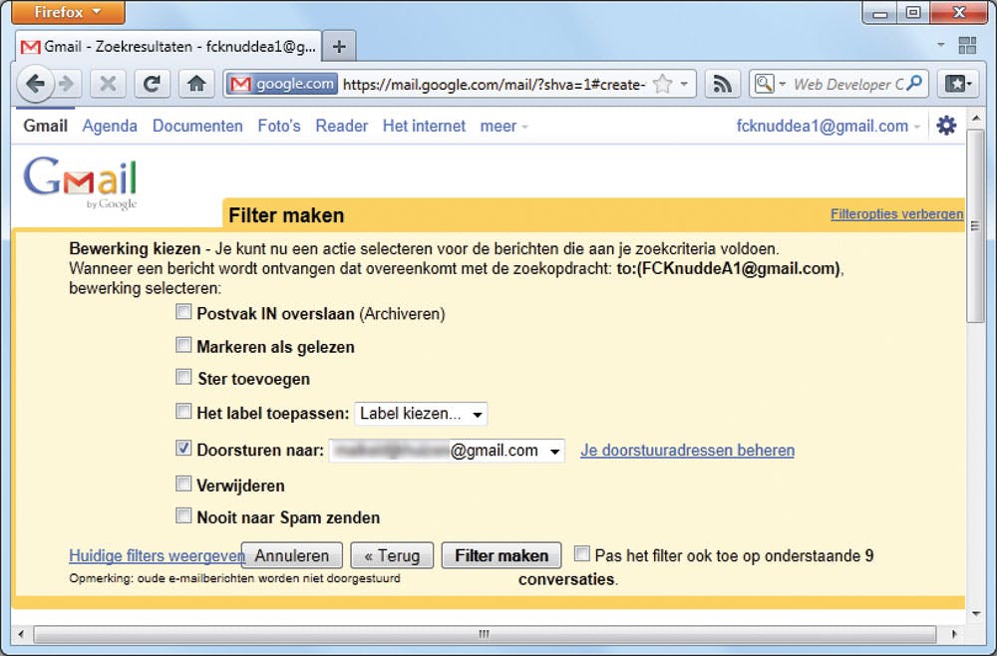Image resolution: width=997 pixels, height=656 pixels.
Task: Click the Gmail by Google logo
Action: click(x=81, y=182)
